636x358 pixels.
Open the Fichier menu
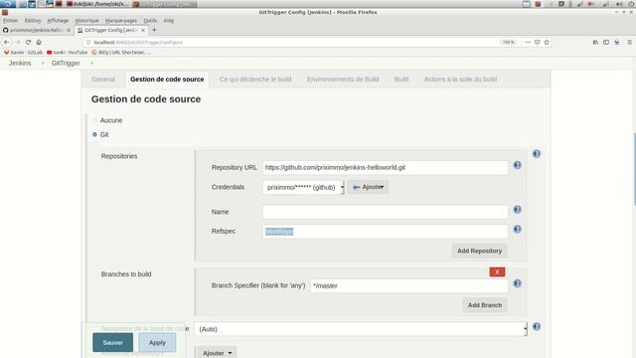click(x=11, y=20)
